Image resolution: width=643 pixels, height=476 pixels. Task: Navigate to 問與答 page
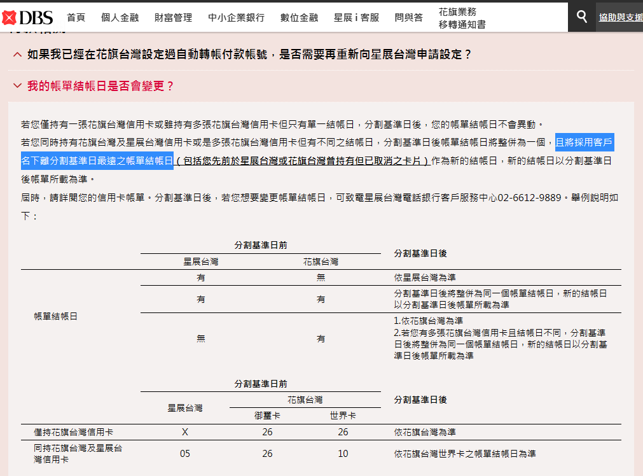click(408, 17)
